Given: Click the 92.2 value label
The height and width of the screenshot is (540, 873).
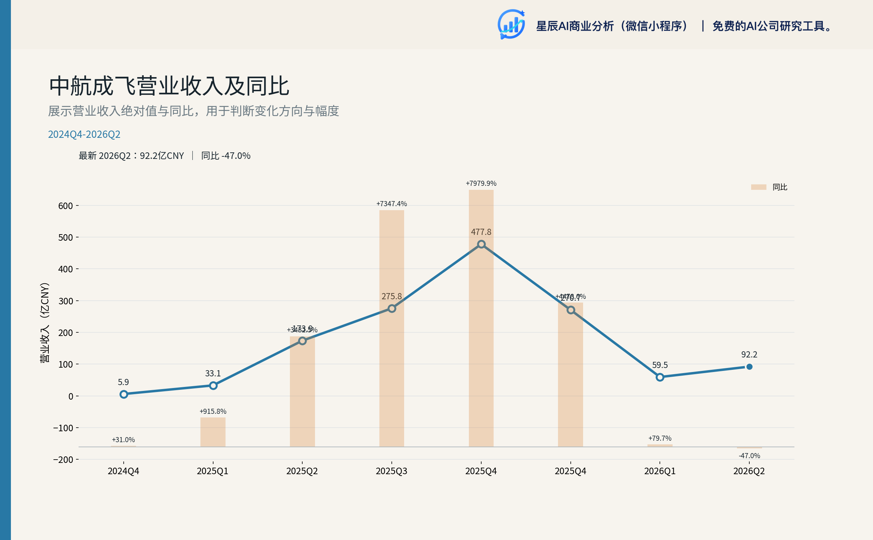Looking at the screenshot, I should (749, 354).
